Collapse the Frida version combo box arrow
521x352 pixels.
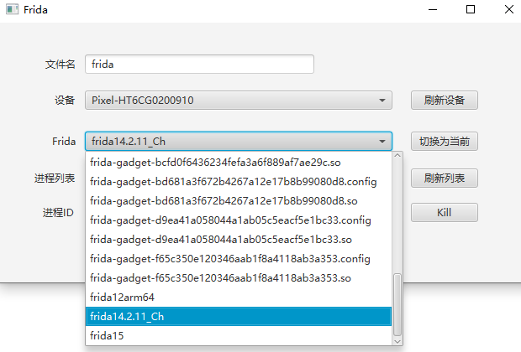[x=382, y=142]
